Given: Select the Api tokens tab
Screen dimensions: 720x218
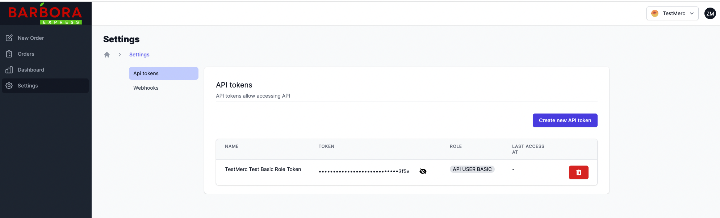Looking at the screenshot, I should coord(163,73).
